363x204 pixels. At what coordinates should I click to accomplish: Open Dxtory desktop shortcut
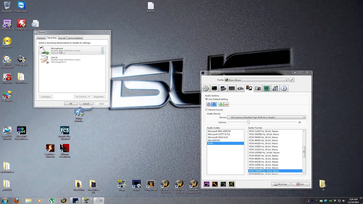click(x=136, y=185)
